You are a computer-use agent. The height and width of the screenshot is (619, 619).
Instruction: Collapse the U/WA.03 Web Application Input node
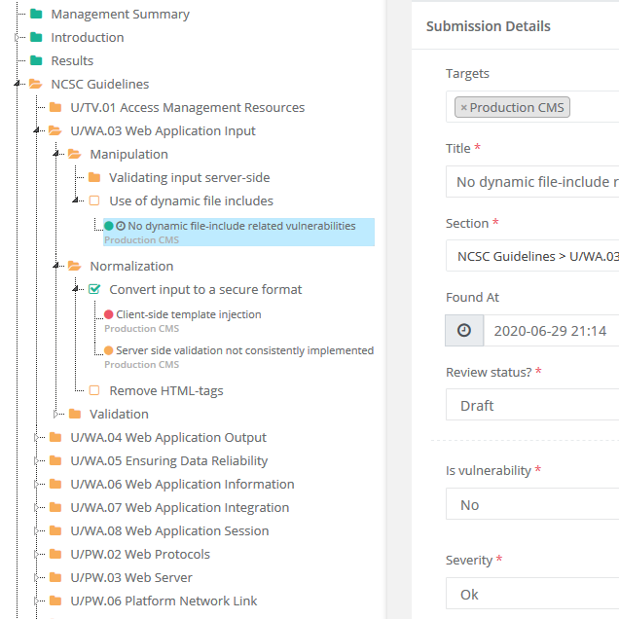(37, 129)
